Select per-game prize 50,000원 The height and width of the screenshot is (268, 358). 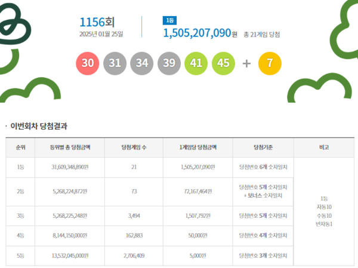(x=198, y=236)
